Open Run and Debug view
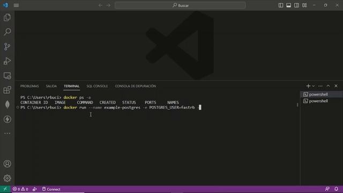 7,61
